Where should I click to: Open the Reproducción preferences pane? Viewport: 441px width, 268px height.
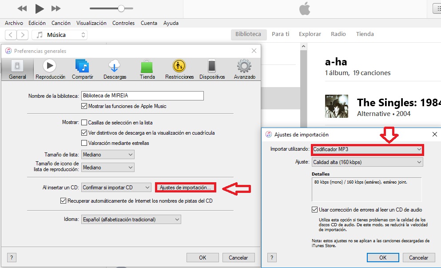[x=50, y=69]
